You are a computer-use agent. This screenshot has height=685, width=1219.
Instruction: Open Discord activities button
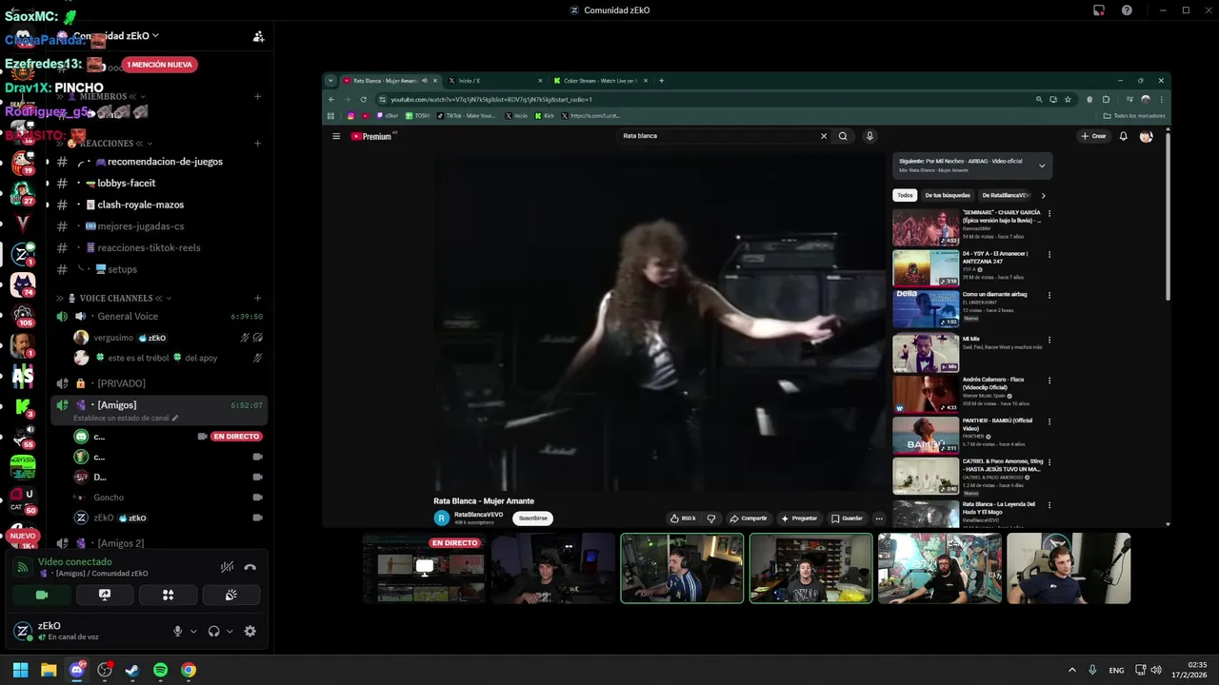tap(168, 595)
